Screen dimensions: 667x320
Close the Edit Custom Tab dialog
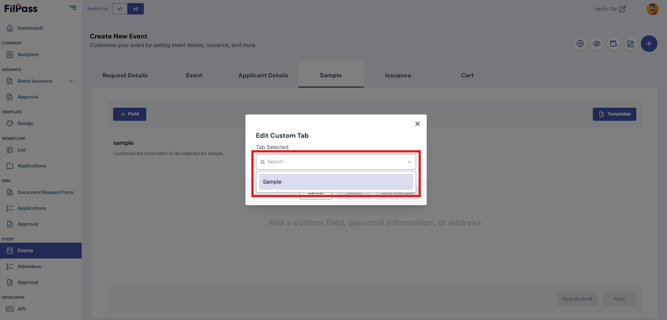click(x=417, y=124)
